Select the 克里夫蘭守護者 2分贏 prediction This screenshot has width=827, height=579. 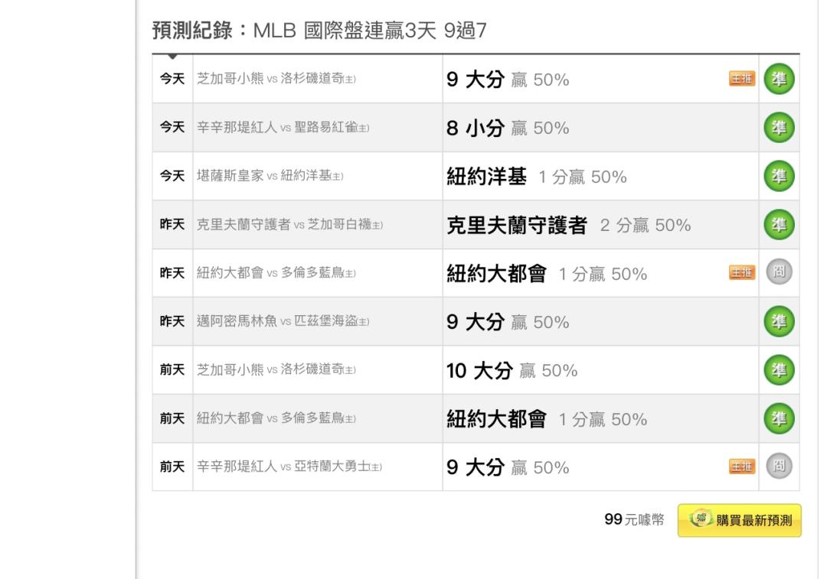pyautogui.click(x=568, y=225)
